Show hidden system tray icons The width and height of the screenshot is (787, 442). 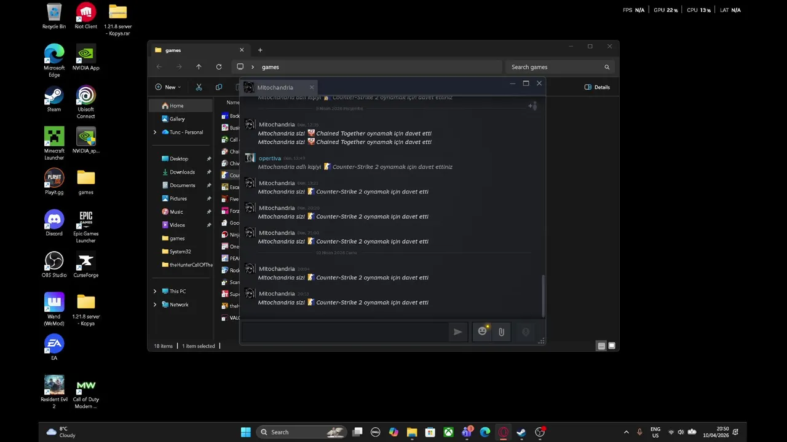[x=626, y=432]
